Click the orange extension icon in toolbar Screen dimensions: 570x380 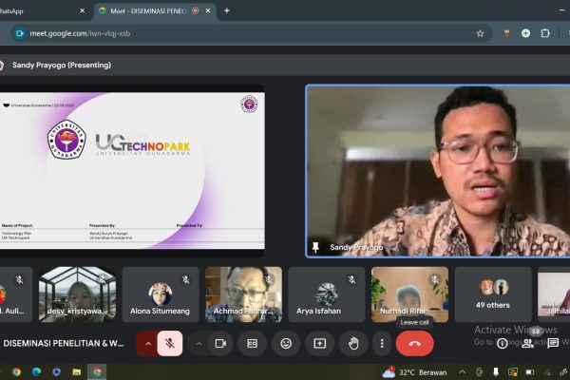[x=506, y=33]
